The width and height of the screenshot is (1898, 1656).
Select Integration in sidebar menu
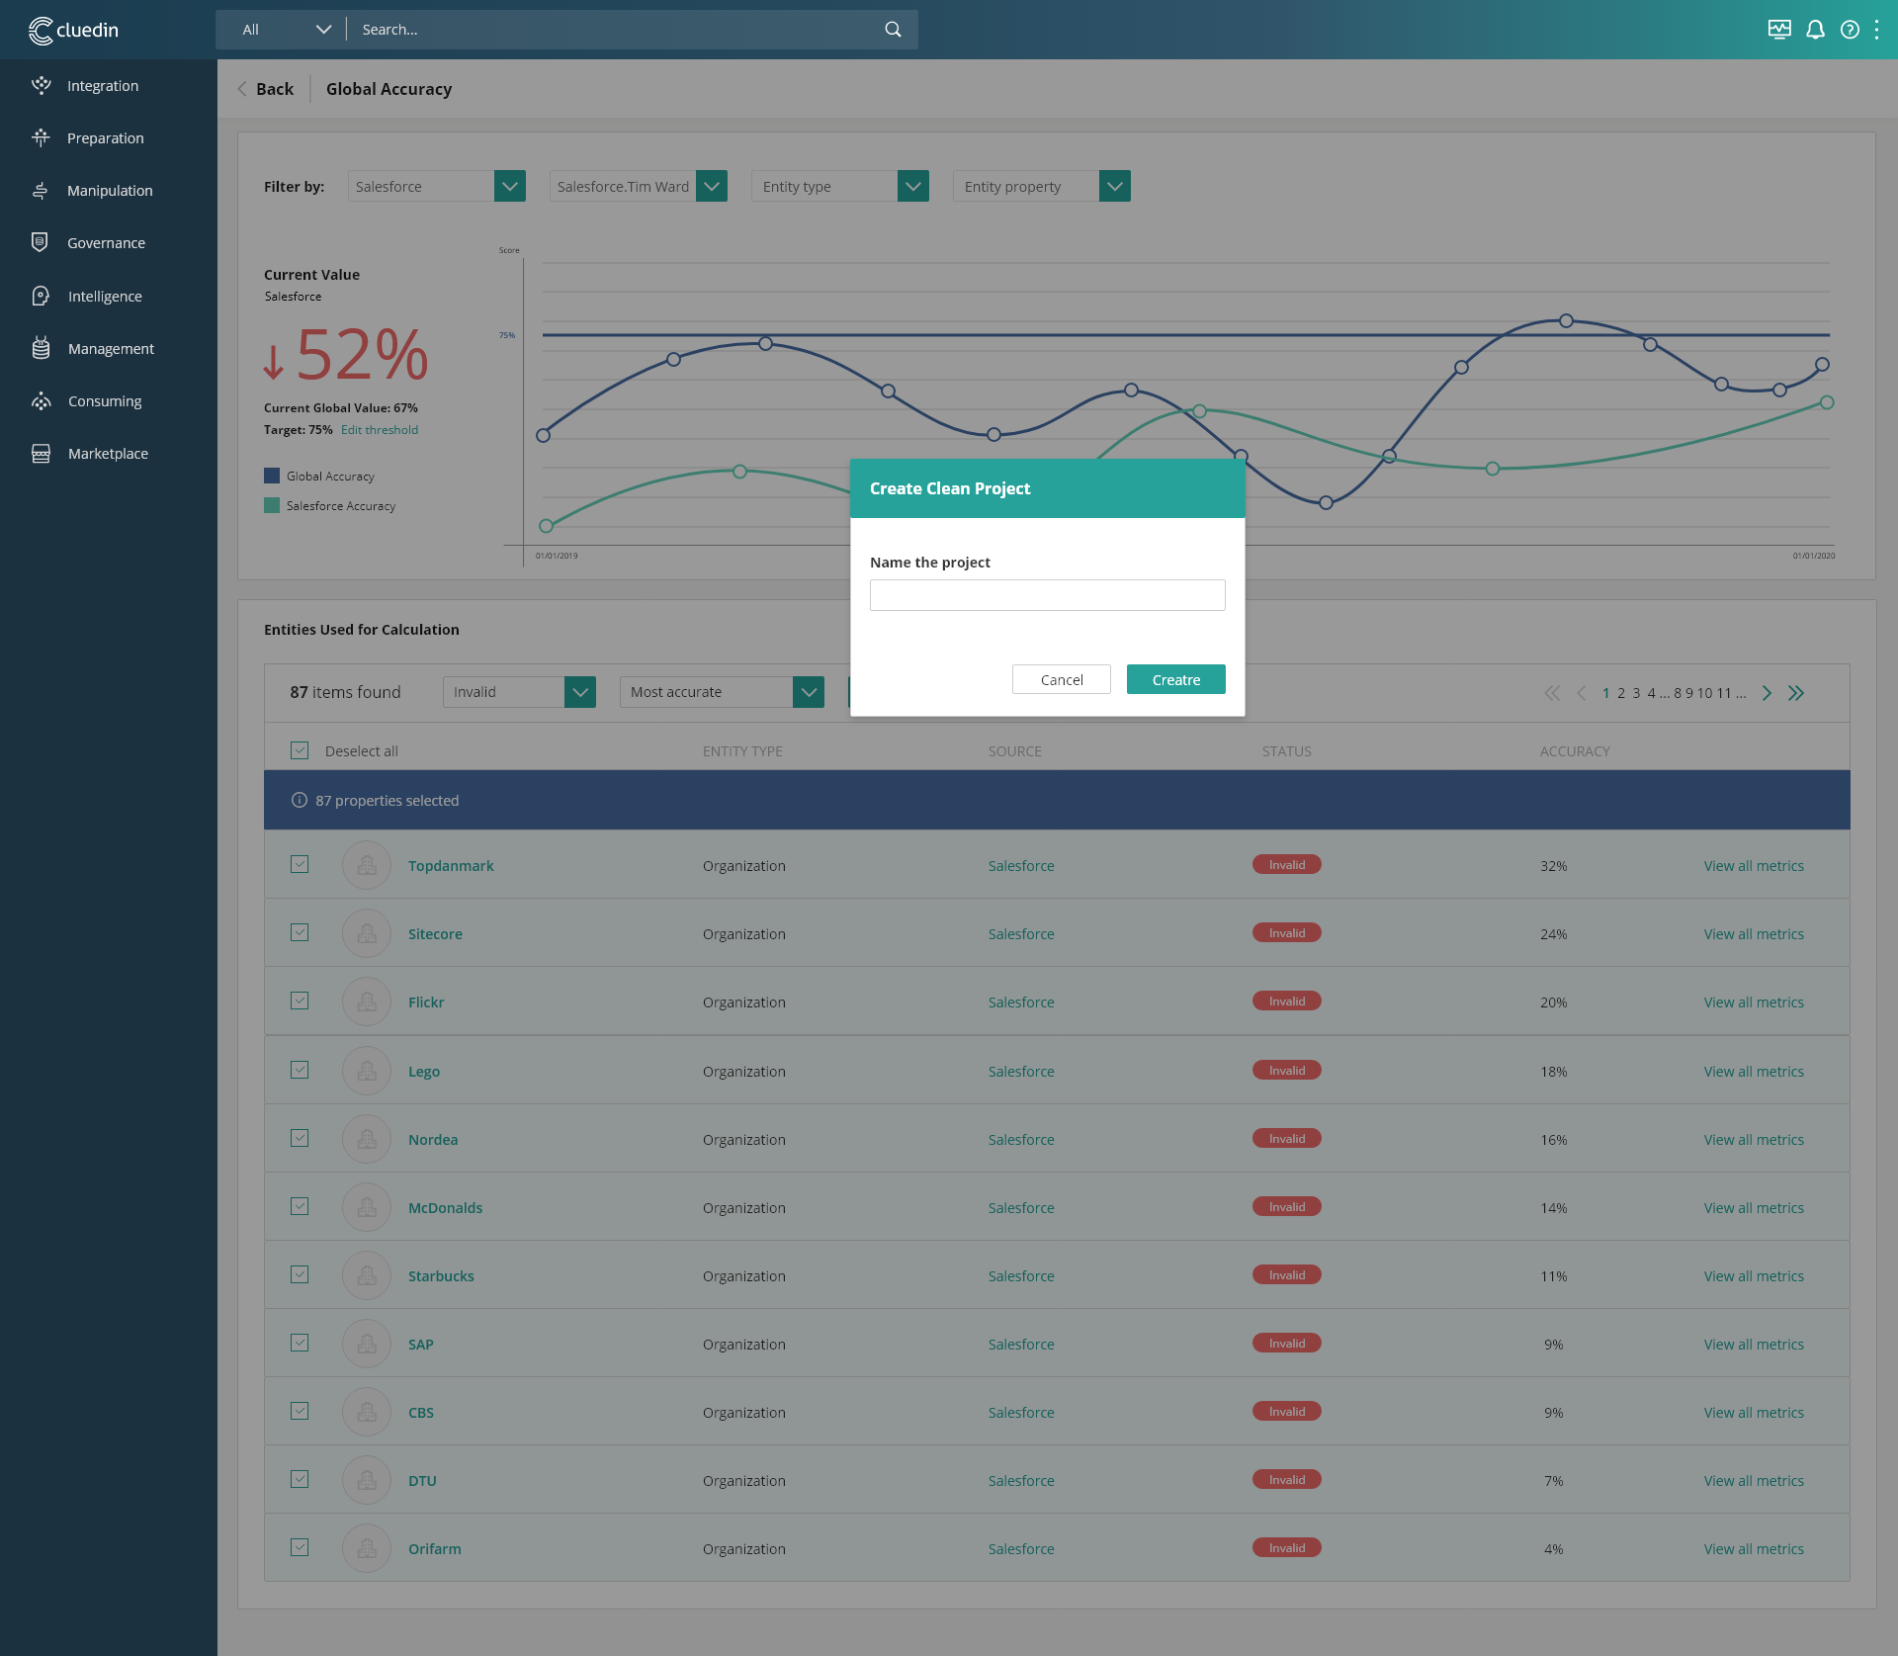[x=103, y=86]
